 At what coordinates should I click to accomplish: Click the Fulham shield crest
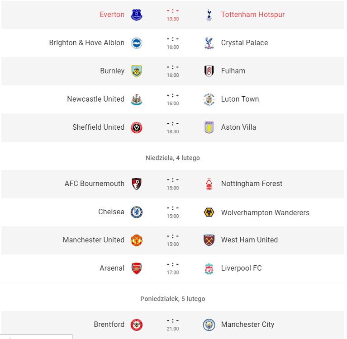tap(209, 71)
